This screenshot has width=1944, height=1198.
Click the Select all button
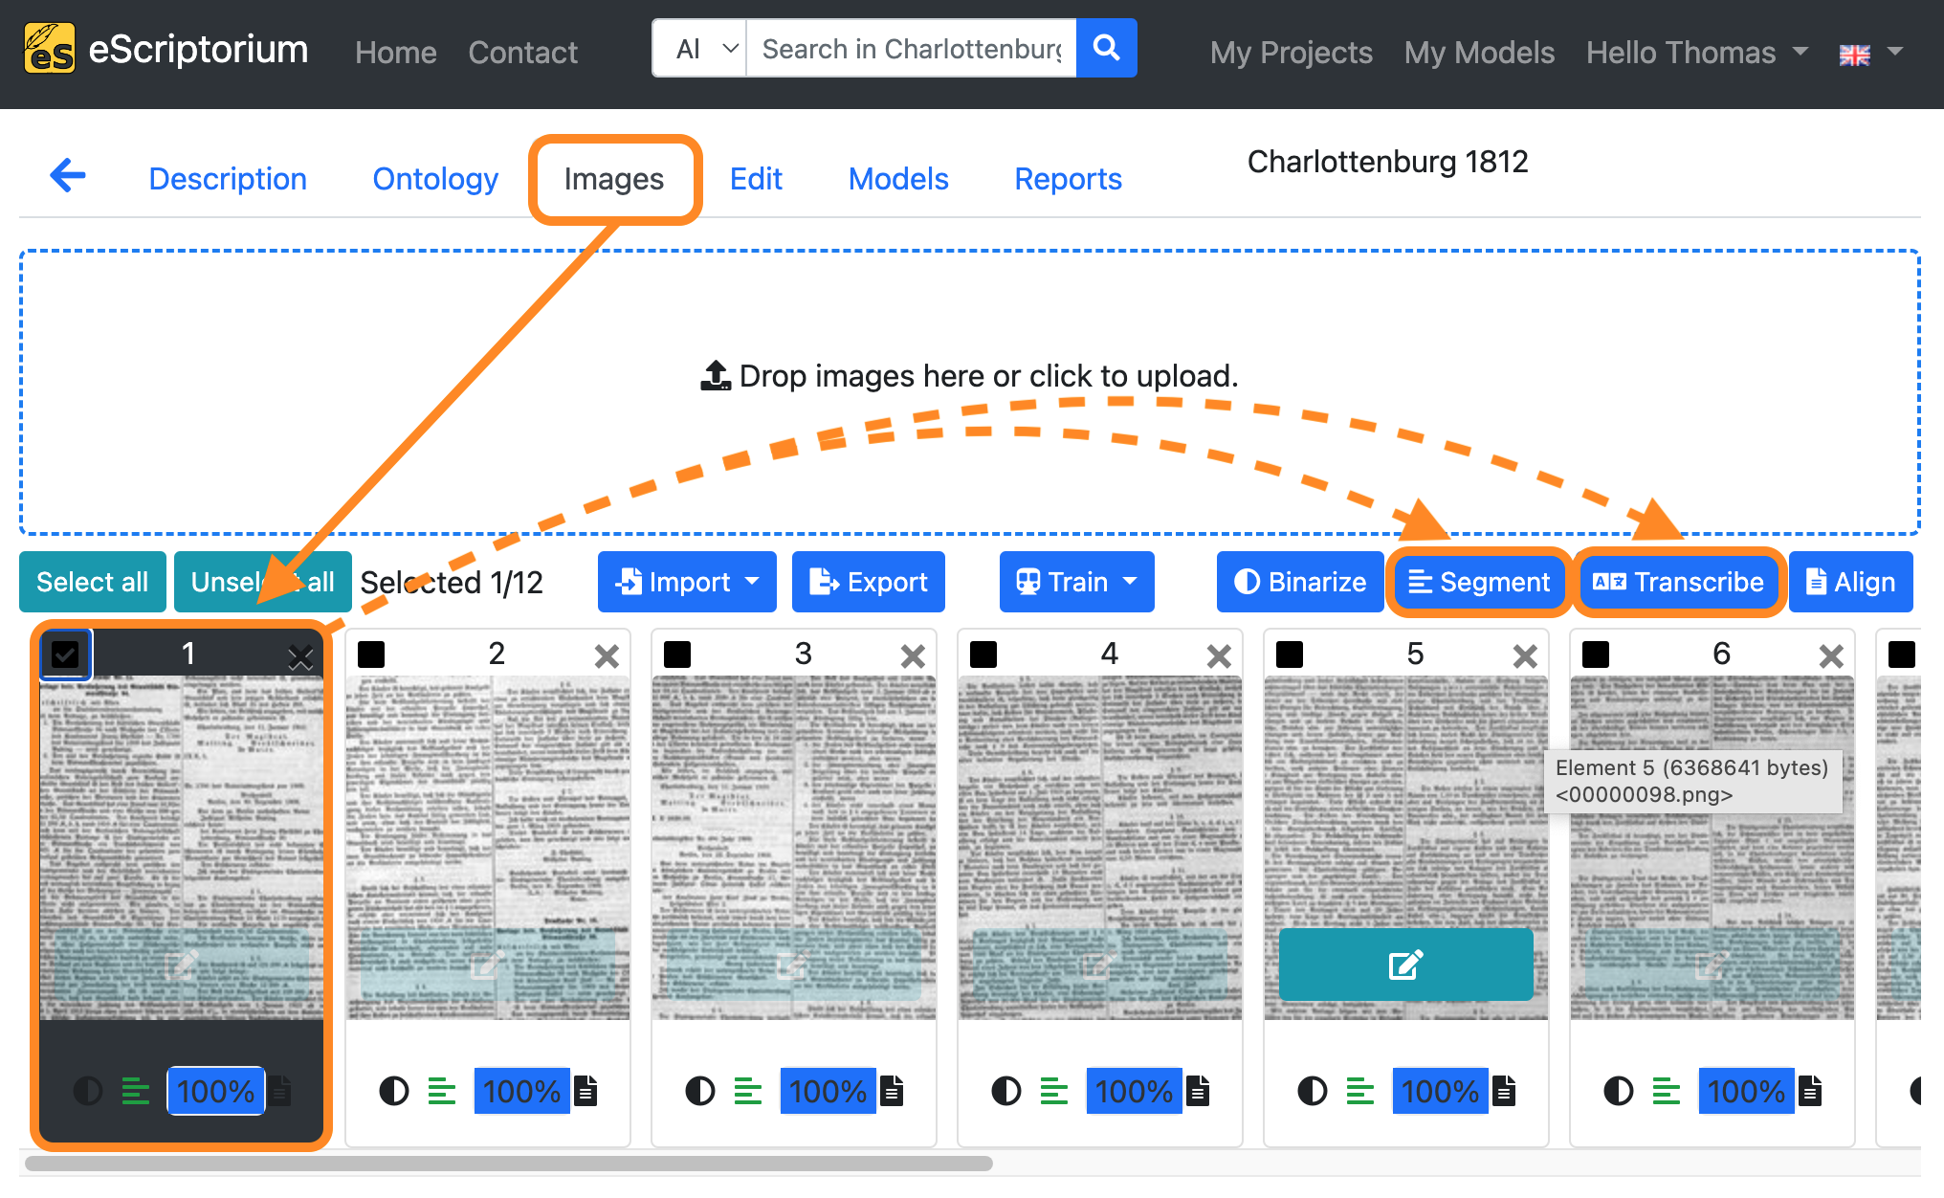click(92, 582)
